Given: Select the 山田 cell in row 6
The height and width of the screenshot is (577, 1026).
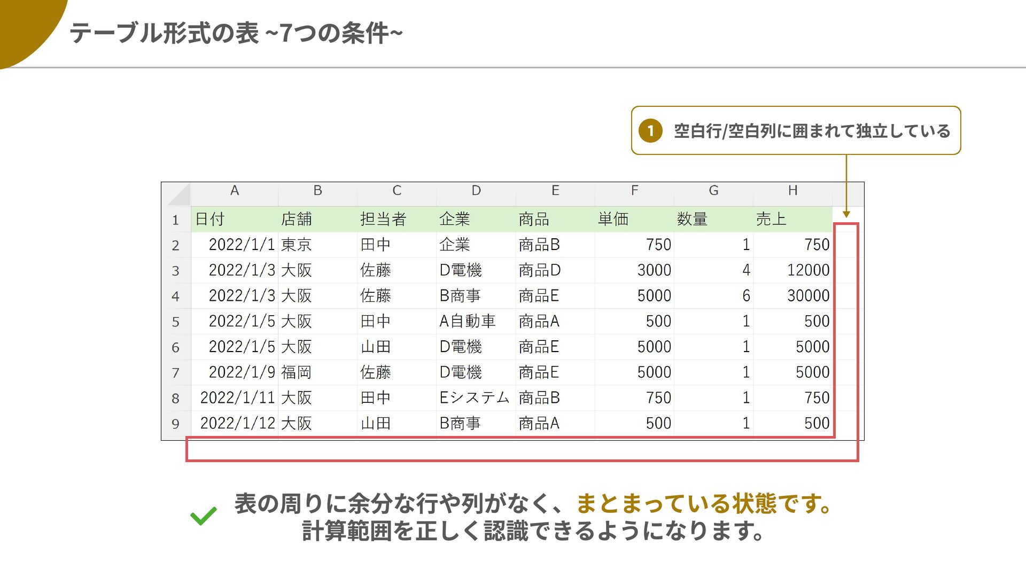Looking at the screenshot, I should [x=397, y=347].
